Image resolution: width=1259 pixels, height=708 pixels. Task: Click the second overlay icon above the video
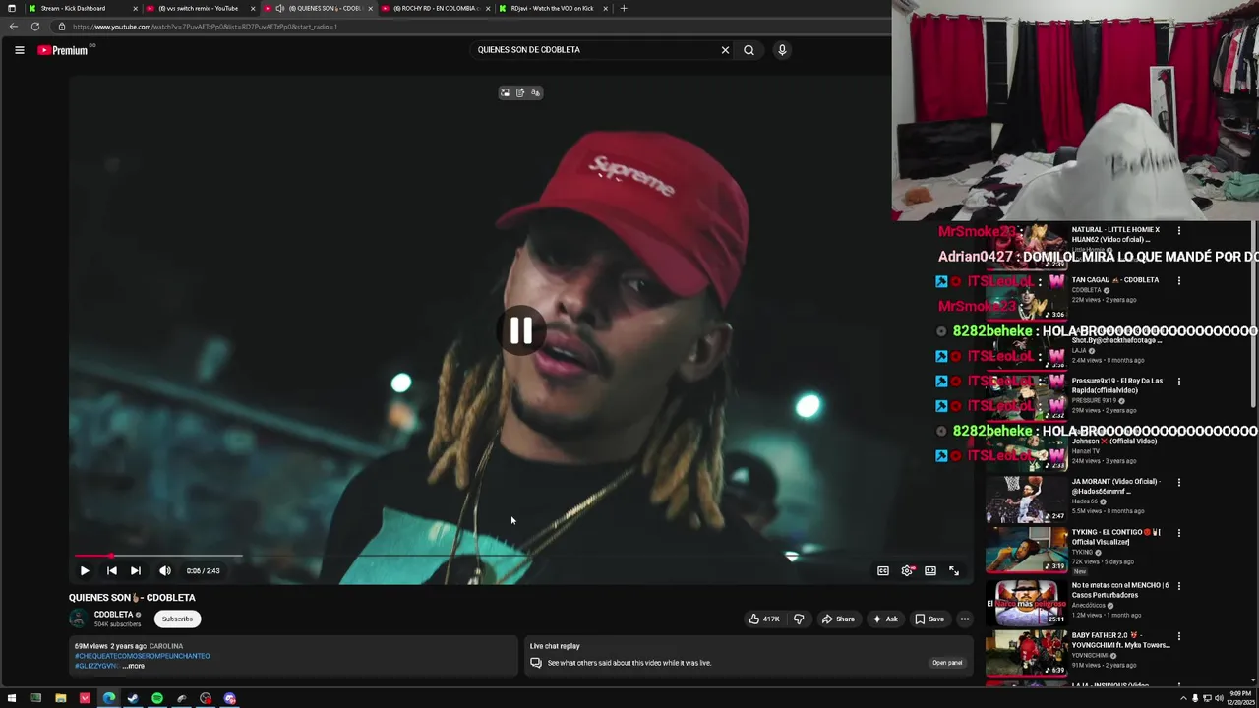coord(520,93)
